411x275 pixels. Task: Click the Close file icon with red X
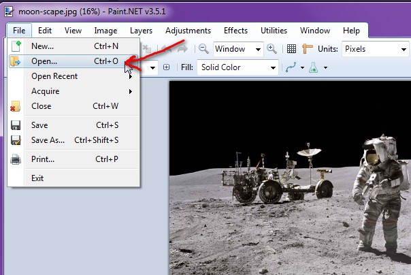(15, 106)
